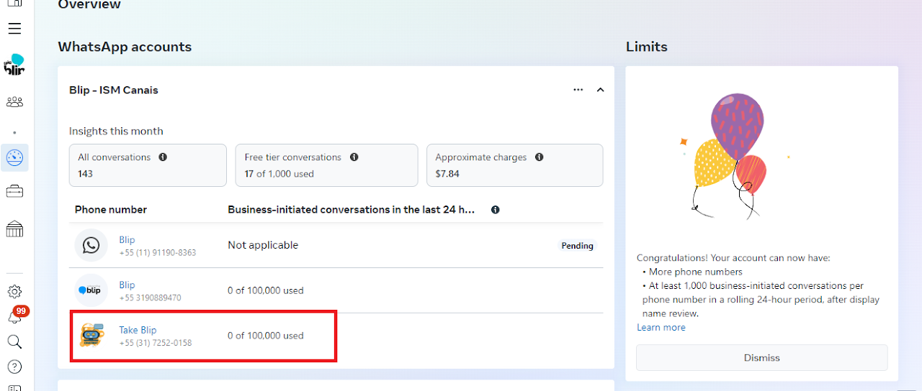This screenshot has width=922, height=391.
Task: Collapse the Blip - ISM Canais section
Action: pos(600,90)
